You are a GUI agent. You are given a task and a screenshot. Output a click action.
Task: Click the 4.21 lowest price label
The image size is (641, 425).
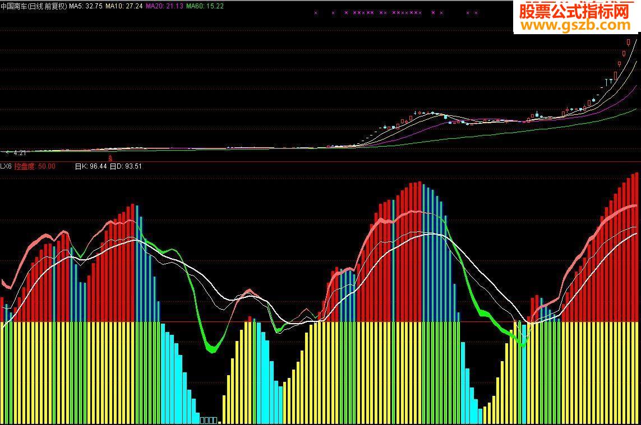(19, 153)
